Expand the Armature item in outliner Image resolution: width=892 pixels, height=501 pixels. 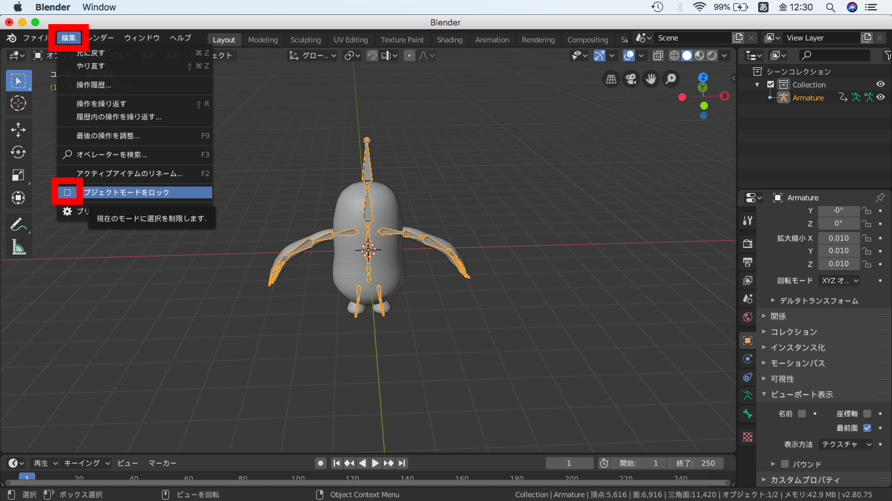coord(771,97)
